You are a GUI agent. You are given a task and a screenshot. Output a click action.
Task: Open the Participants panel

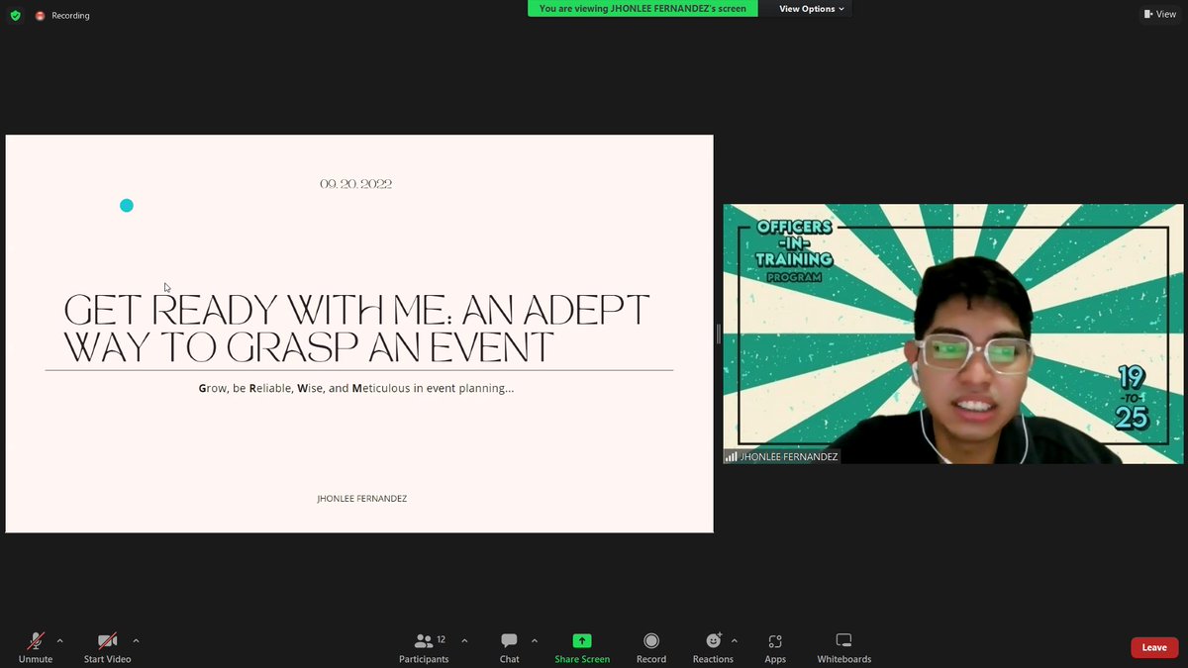(424, 647)
